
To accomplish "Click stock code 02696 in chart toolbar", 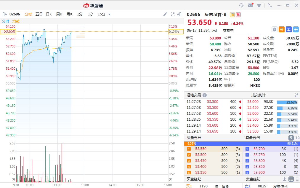I will (15, 14).
